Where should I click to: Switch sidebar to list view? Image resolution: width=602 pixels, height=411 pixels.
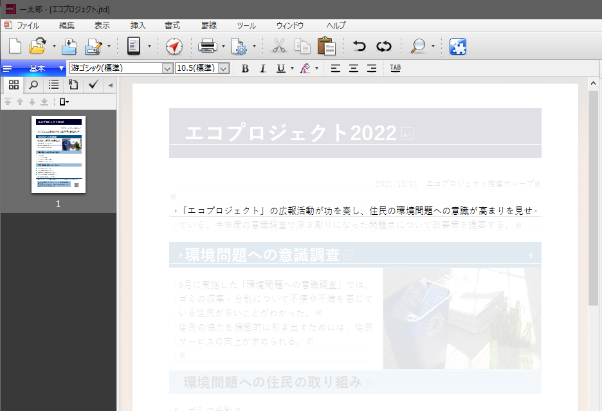pos(53,84)
